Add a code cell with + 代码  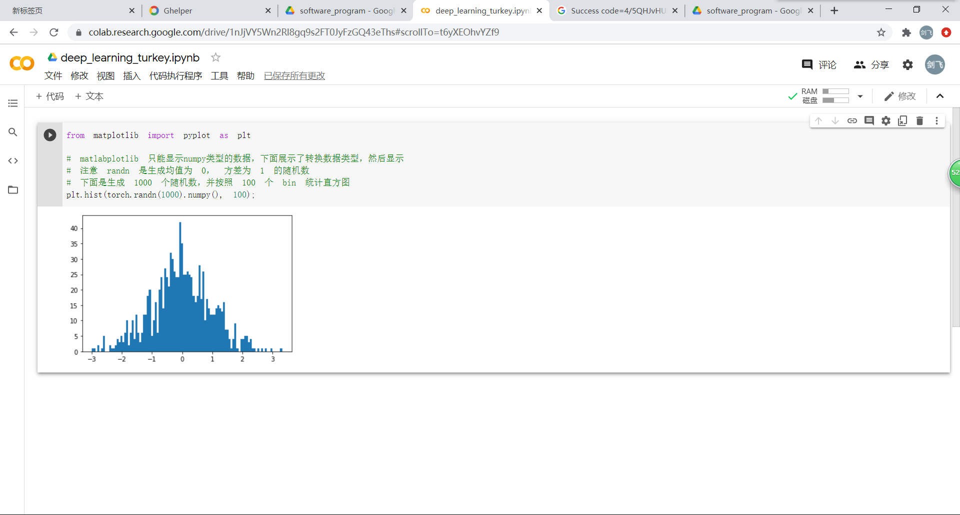50,96
